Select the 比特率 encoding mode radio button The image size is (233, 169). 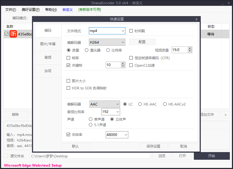(108, 50)
